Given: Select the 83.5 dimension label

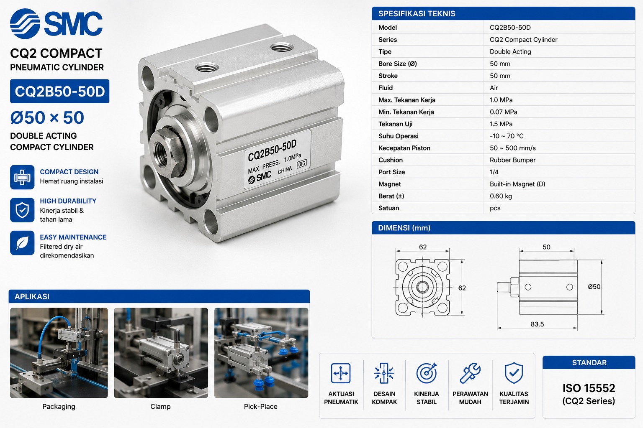Looking at the screenshot, I should 538,324.
